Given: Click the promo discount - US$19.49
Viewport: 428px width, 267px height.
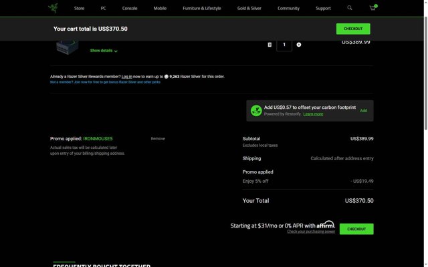Looking at the screenshot, I should [x=362, y=181].
